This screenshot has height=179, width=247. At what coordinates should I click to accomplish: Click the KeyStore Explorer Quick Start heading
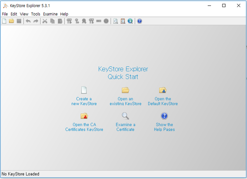(123, 73)
